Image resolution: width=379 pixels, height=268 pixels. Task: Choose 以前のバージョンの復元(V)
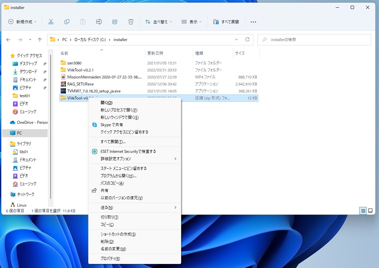(135, 198)
